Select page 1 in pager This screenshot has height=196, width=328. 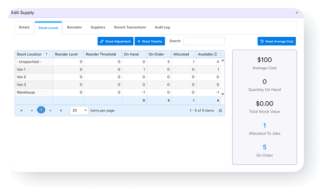[x=41, y=110]
